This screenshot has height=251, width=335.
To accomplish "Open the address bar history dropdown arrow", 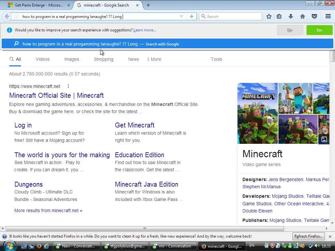I will click(x=181, y=16).
